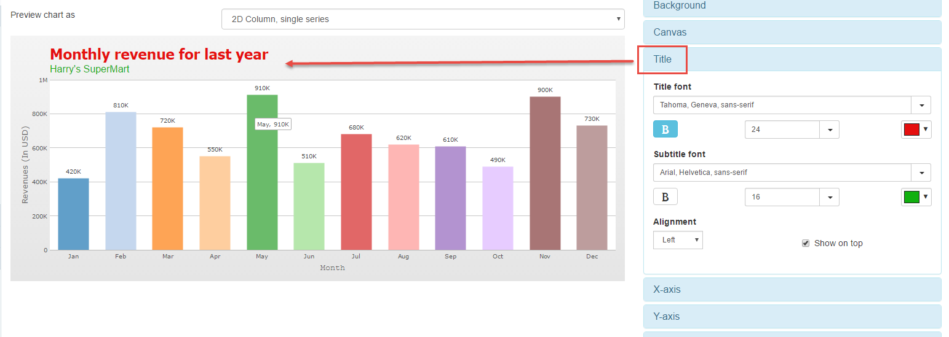Open the title font color picker

tap(916, 130)
